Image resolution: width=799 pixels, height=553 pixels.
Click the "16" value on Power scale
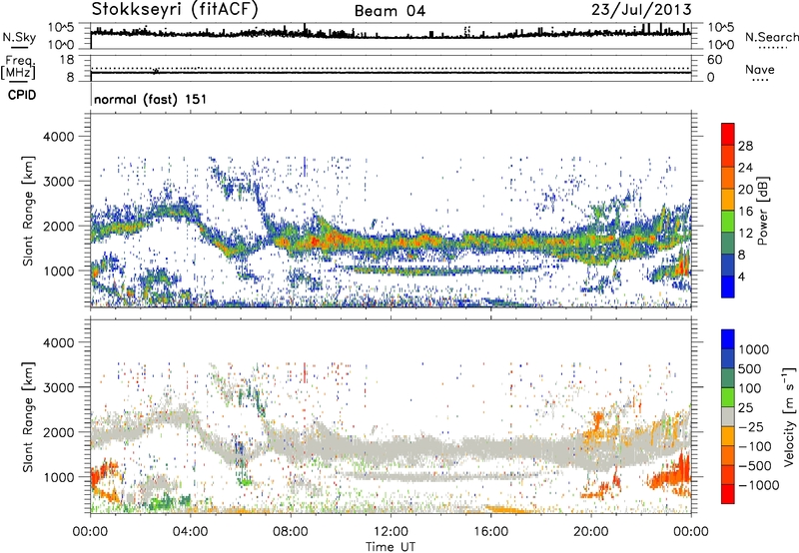pyautogui.click(x=745, y=212)
